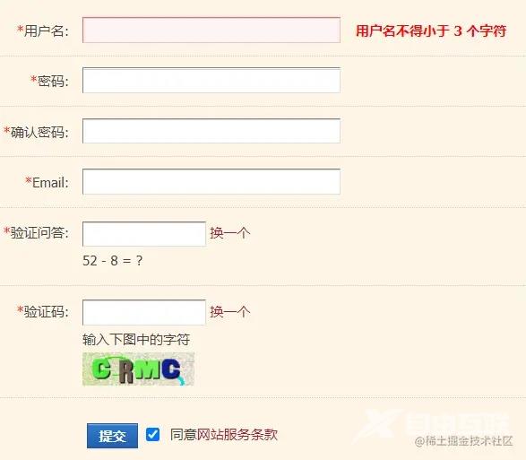The height and width of the screenshot is (460, 526).
Task: Click the CRMC captcha image
Action: (x=139, y=369)
